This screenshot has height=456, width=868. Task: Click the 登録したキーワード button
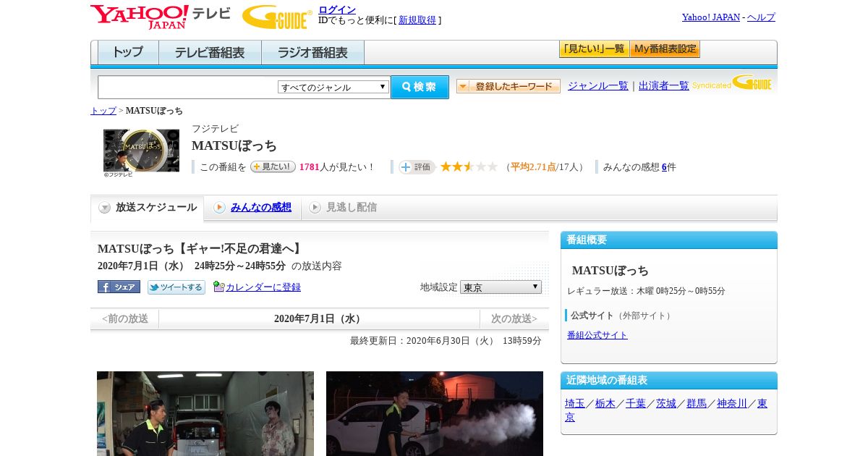(x=509, y=86)
